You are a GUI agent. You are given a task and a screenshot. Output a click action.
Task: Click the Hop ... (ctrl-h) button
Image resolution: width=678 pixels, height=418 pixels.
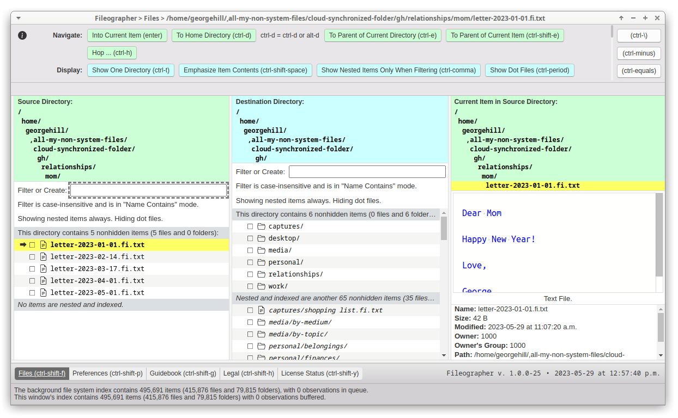point(112,53)
